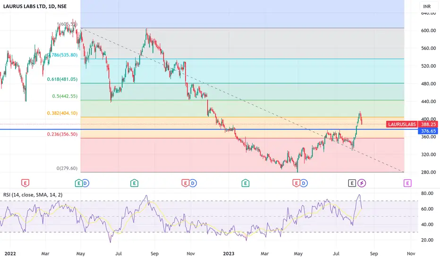
Task: Click the red earnings marker near May 2023
Action: 296,183
